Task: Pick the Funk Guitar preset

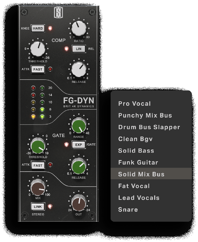Action: click(151, 162)
